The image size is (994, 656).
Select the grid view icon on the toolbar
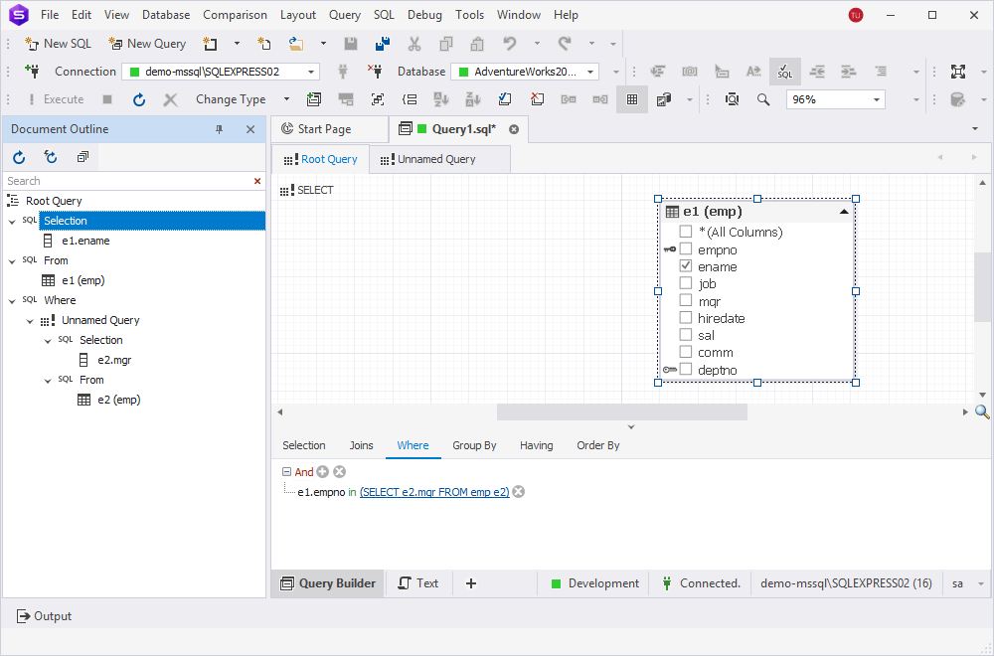pos(632,99)
